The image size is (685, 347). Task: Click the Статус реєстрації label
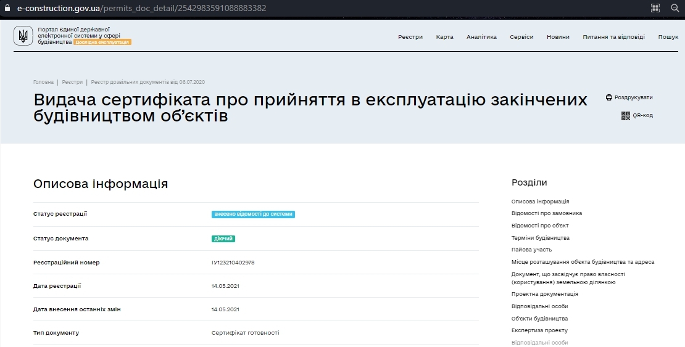point(60,214)
